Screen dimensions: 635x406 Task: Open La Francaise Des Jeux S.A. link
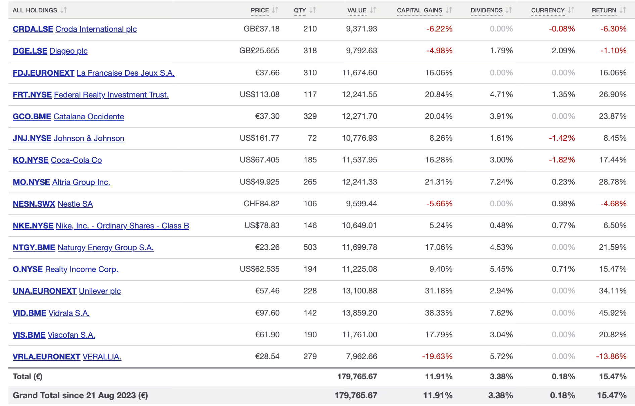tap(126, 73)
